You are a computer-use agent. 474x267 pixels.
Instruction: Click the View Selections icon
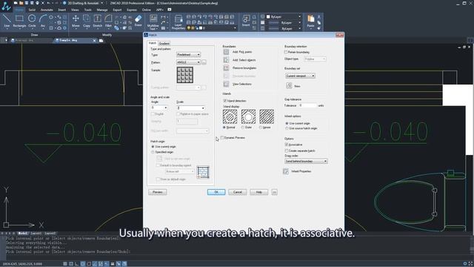click(x=226, y=84)
